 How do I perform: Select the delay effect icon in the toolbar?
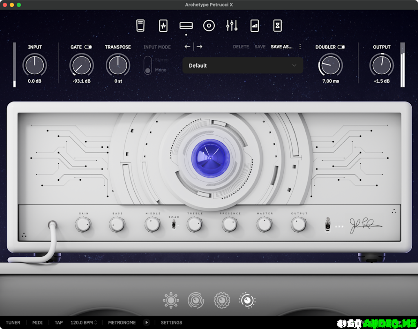(254, 25)
